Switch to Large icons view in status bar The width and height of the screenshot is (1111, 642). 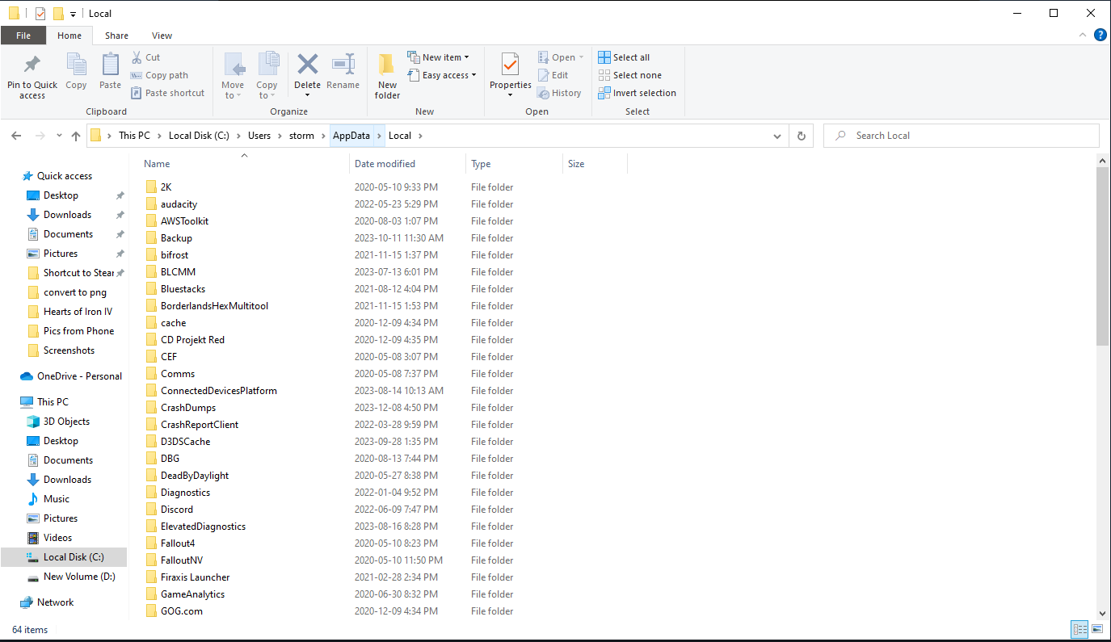tap(1097, 629)
